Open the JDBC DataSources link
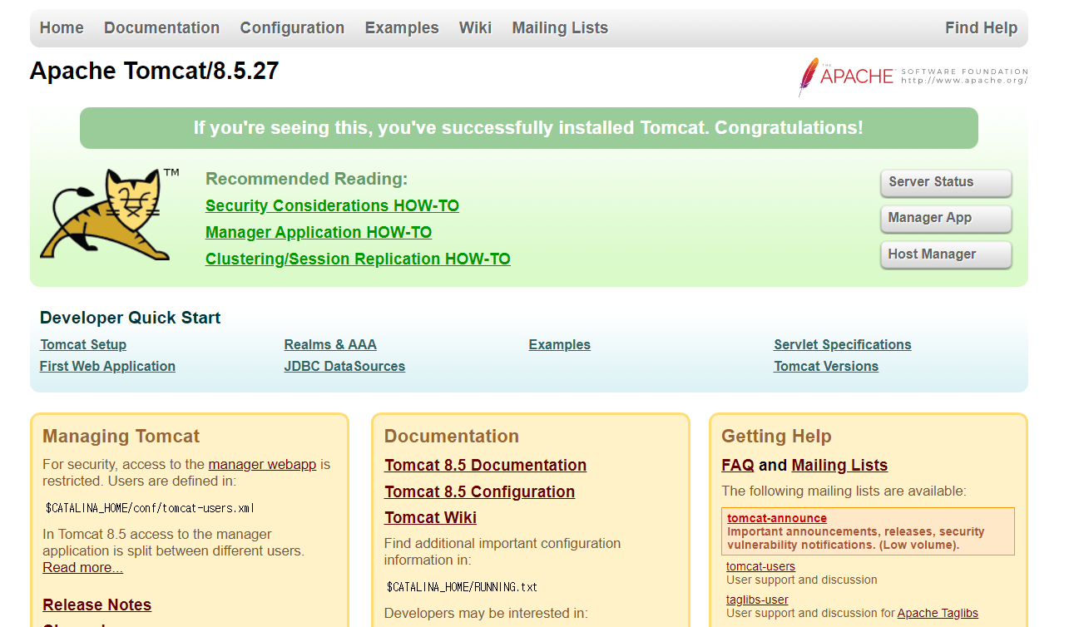 click(344, 366)
